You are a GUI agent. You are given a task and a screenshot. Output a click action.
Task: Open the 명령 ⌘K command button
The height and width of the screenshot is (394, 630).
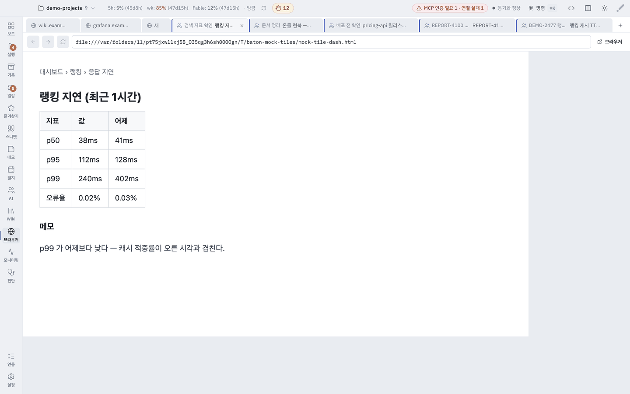pos(542,8)
